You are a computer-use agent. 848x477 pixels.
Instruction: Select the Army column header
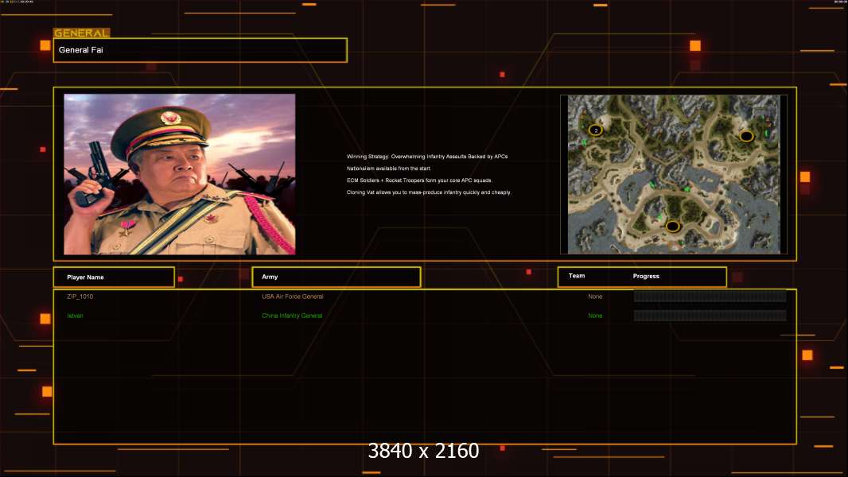click(x=336, y=277)
